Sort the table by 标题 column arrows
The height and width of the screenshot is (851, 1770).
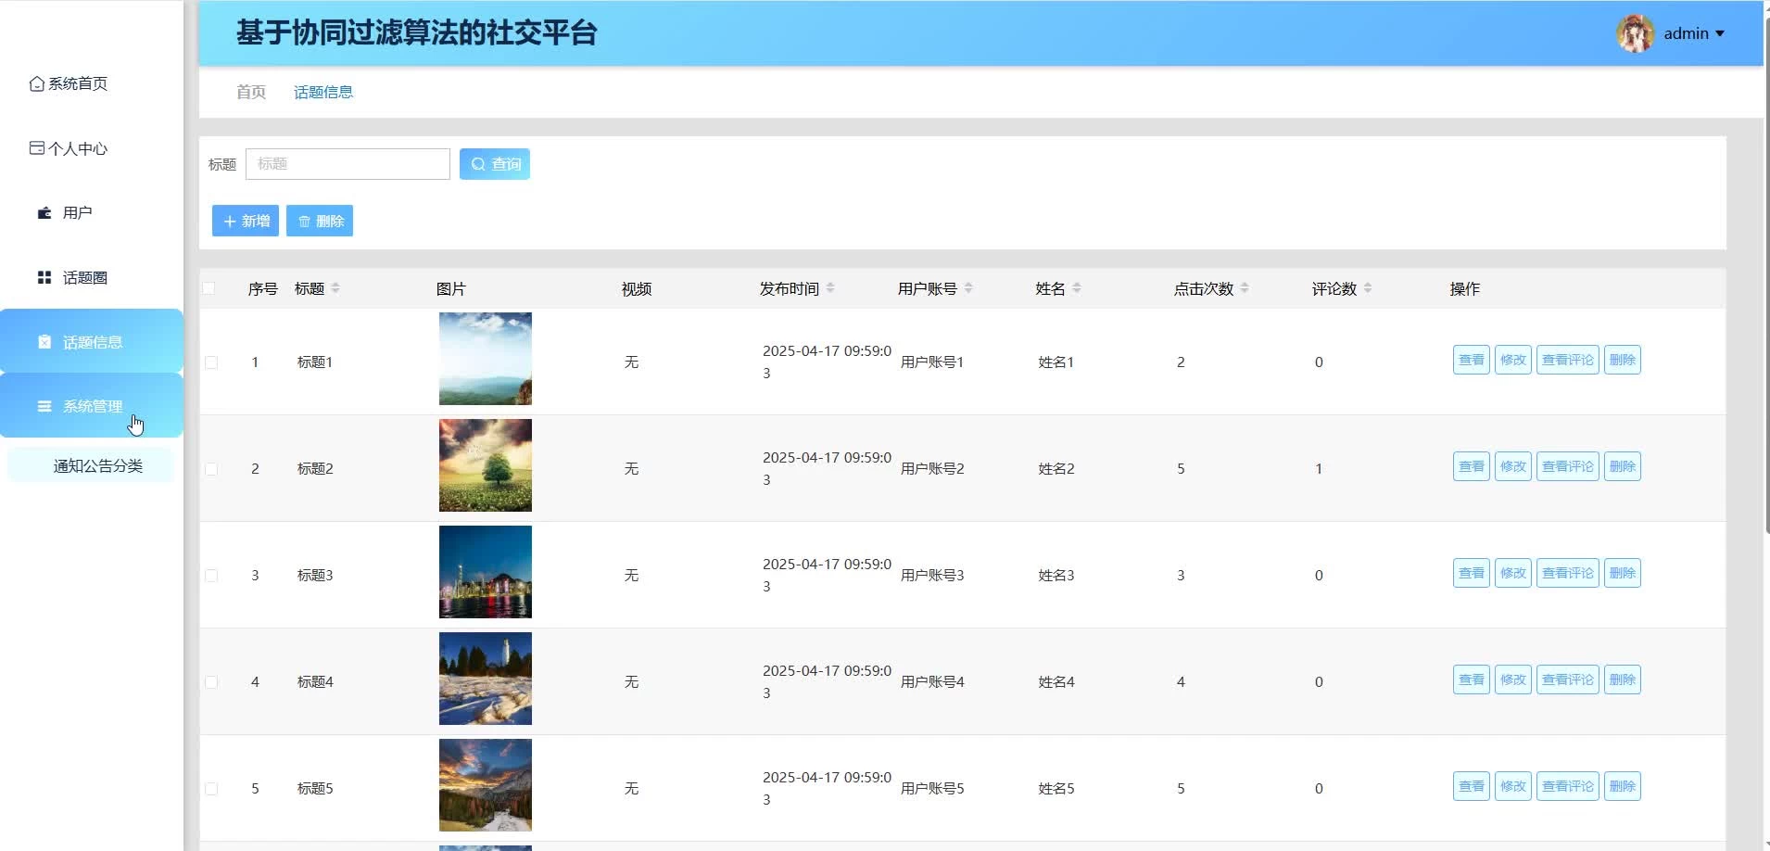[335, 288]
